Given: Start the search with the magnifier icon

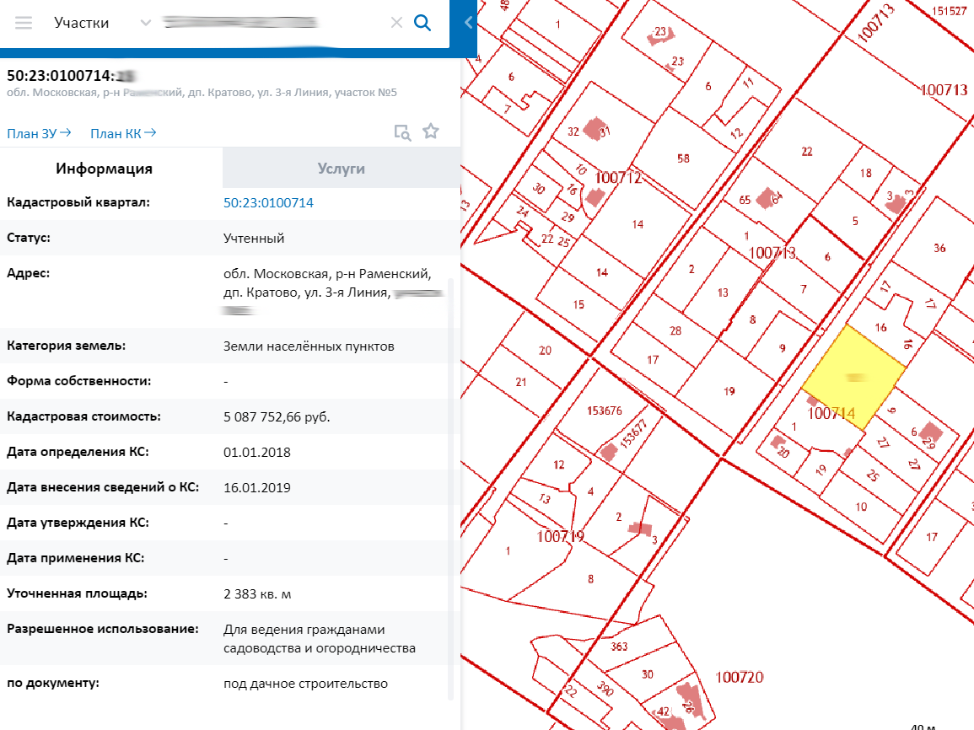Looking at the screenshot, I should (422, 23).
